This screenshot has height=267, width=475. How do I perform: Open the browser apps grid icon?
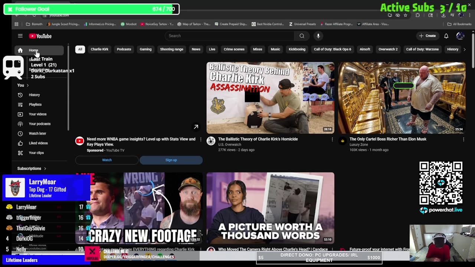(x=16, y=24)
